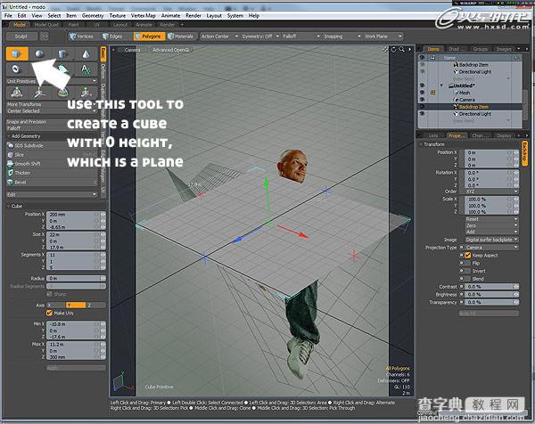Open the Action Center dropdown
Screen dimensions: 535x424
(x=219, y=37)
